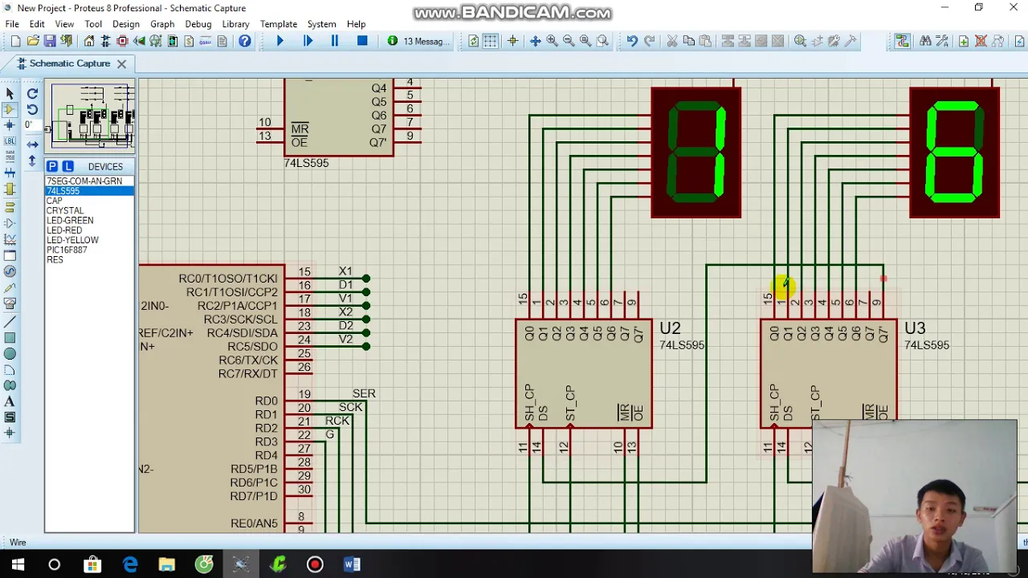Remove the current sheet
This screenshot has height=578, width=1028.
click(x=981, y=41)
